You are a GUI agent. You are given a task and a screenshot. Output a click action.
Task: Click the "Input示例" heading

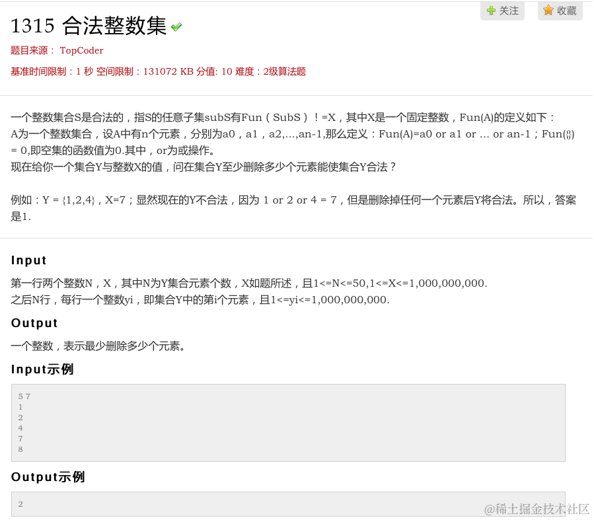[42, 369]
